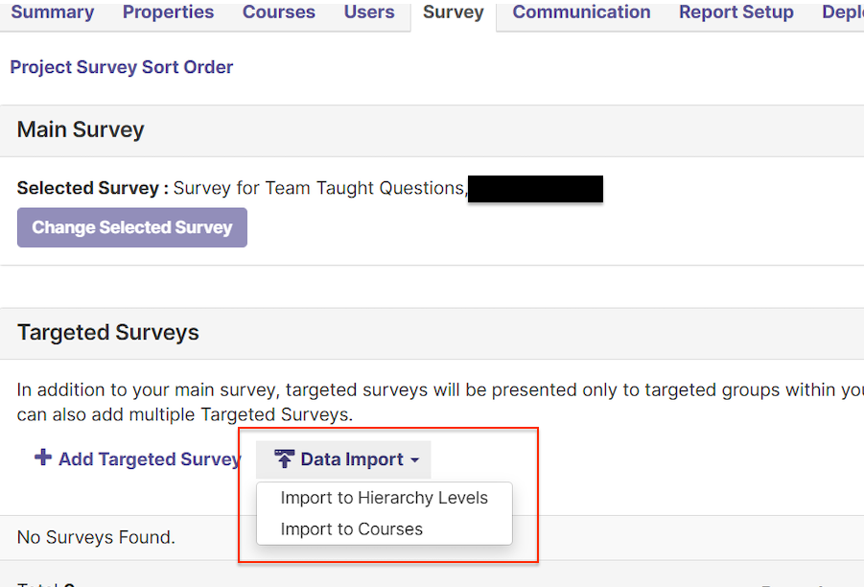Click the Main Survey heading

(x=81, y=130)
